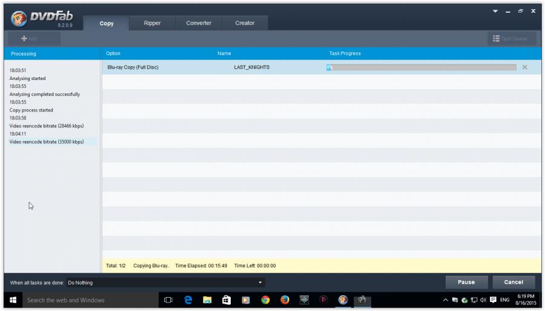Click the Name column header
Viewport: 545px width, 311px height.
224,53
